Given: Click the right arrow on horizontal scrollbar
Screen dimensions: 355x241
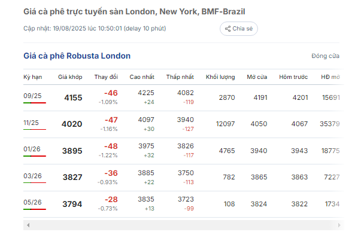Looking at the screenshot, I should click(x=339, y=225).
